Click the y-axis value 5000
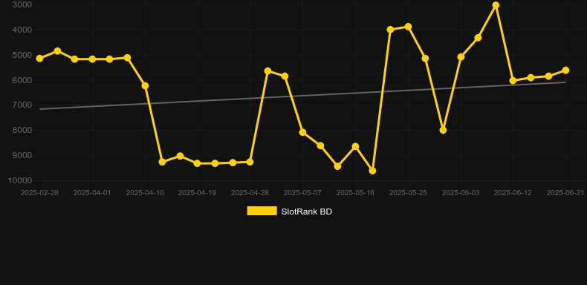 22,55
